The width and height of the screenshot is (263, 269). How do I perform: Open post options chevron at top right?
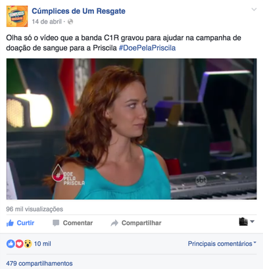point(254,9)
